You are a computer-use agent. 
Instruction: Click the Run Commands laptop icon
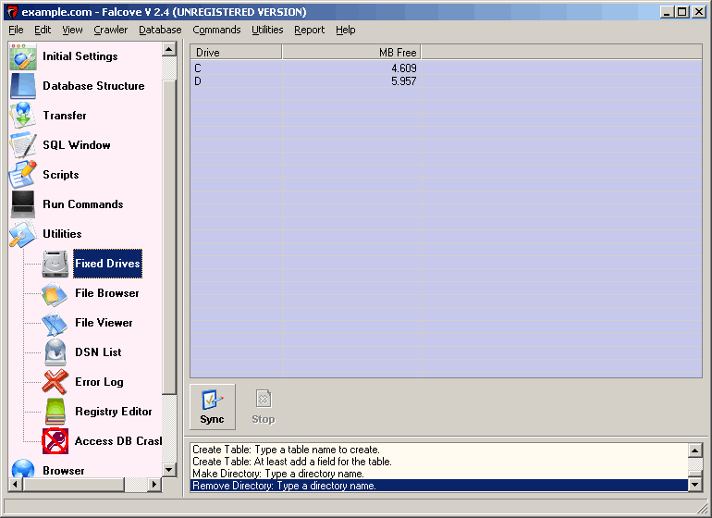(23, 204)
